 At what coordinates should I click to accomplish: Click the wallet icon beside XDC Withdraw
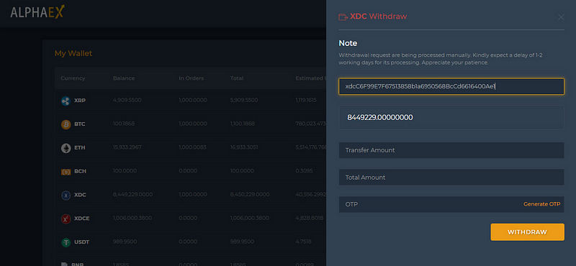click(x=343, y=17)
